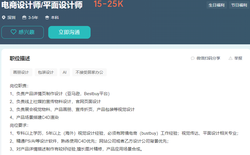Image resolution: width=250 pixels, height=155 pixels.
Task: Click the line mentioning 亚马逊, Bestbuy平台
Action: 60,94
